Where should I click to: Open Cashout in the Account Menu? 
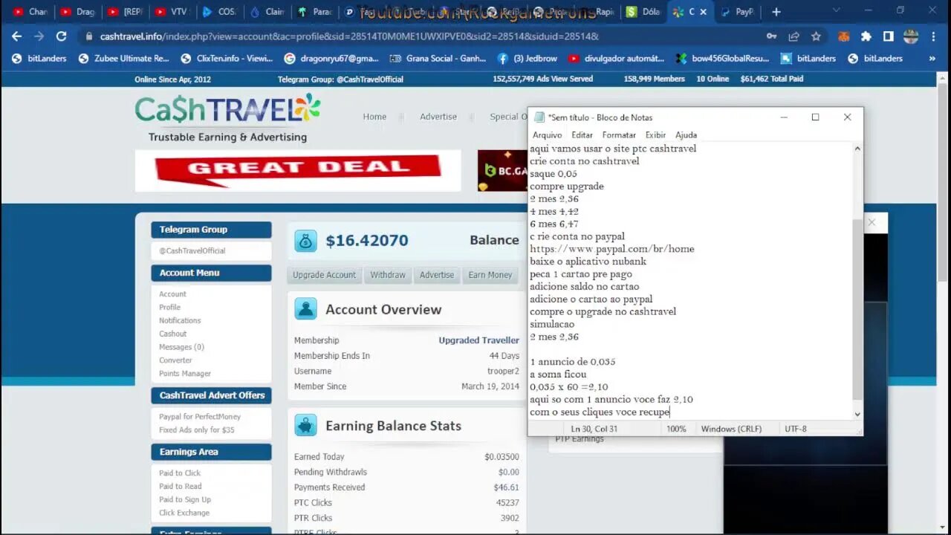[172, 334]
